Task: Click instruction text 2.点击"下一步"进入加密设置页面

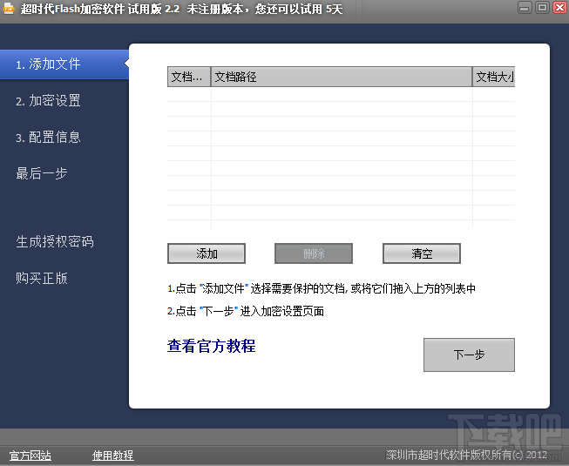Action: [x=246, y=311]
